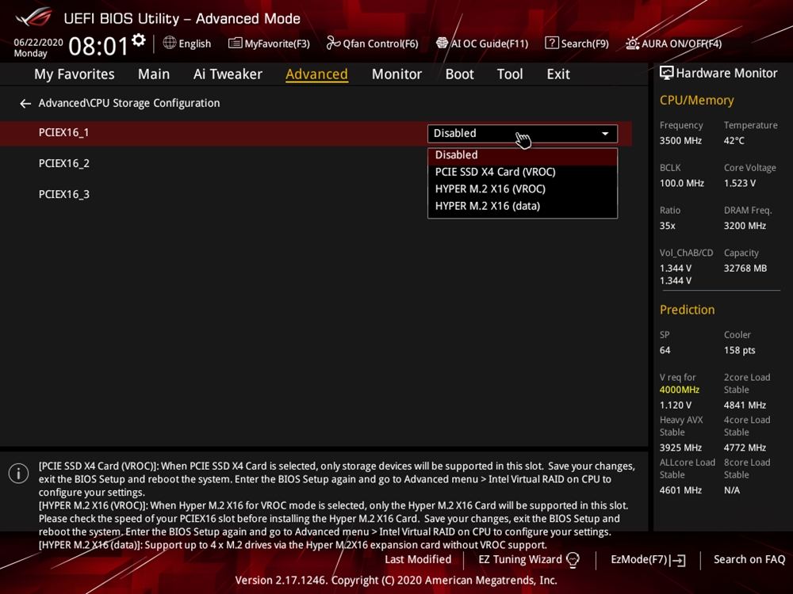Click the 1.120 V required voltage

[x=675, y=405]
